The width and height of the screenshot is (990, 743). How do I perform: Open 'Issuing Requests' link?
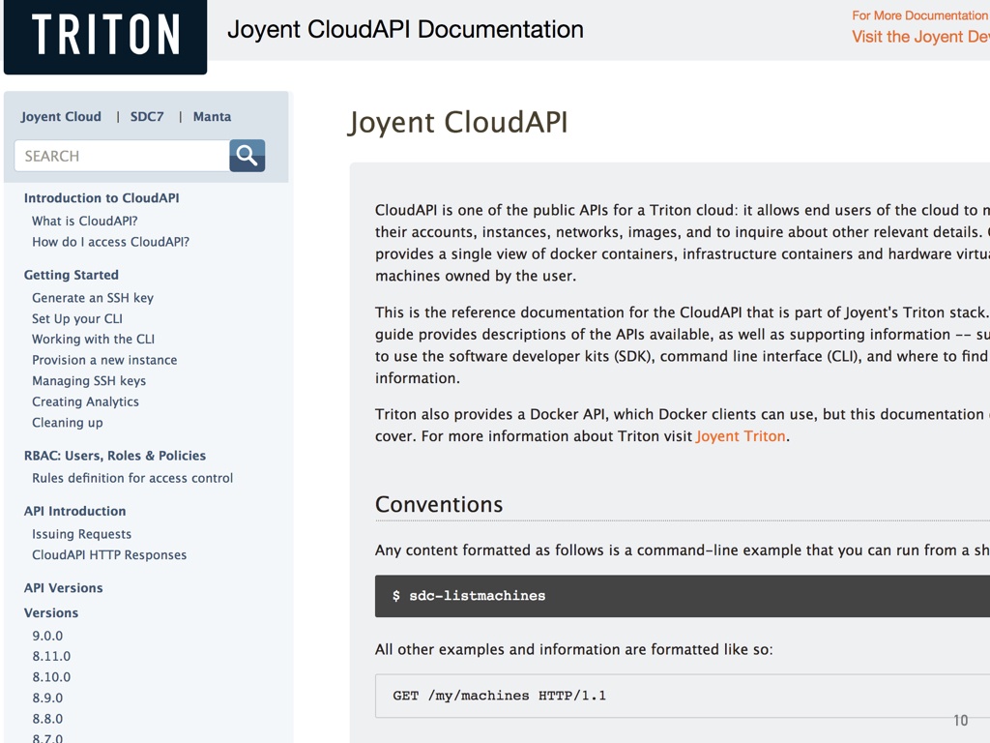tap(82, 534)
